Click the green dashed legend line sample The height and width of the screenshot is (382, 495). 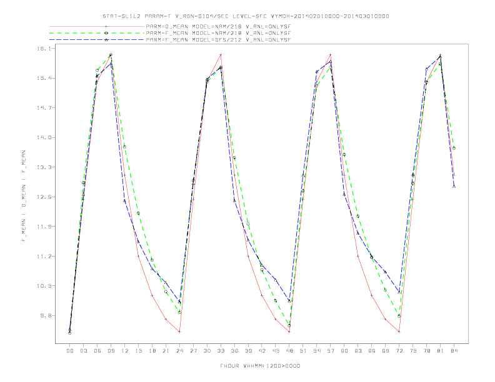[97, 33]
